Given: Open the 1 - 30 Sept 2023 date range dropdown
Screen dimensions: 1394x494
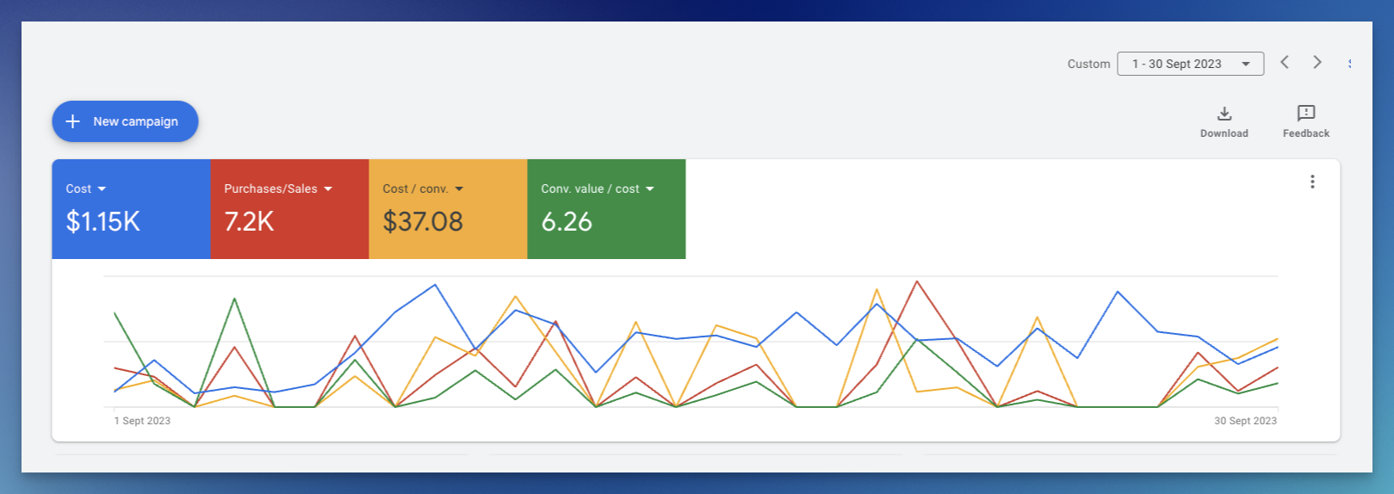Looking at the screenshot, I should click(1190, 64).
